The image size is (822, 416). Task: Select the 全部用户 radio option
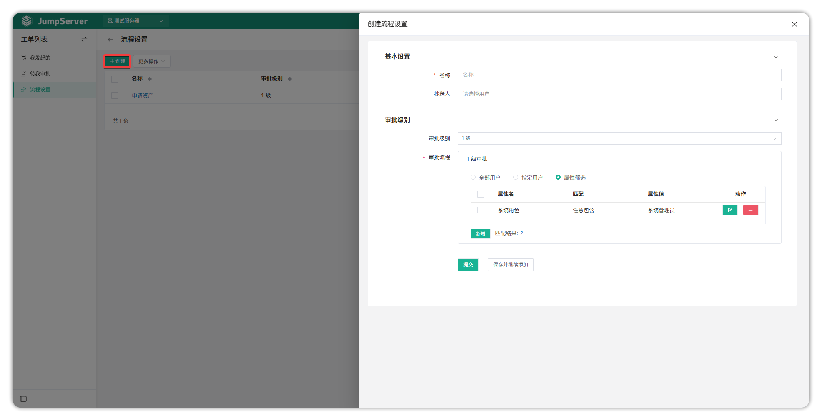[473, 178]
